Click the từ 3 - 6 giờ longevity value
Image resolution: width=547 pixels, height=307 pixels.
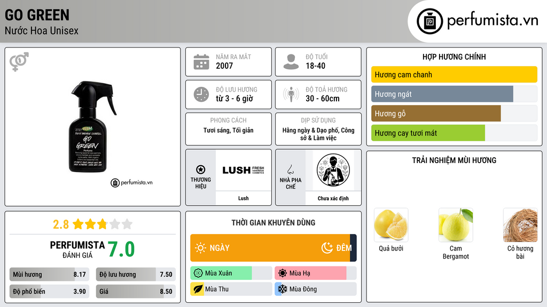[x=235, y=99]
